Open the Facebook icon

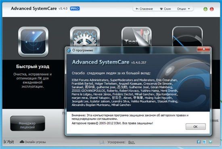(x=199, y=142)
